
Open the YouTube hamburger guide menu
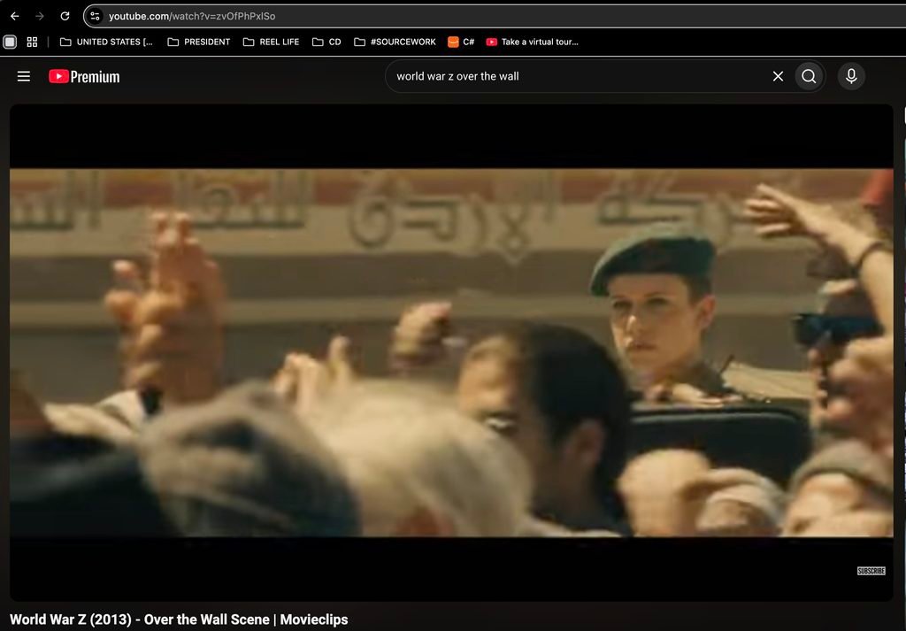tap(24, 76)
